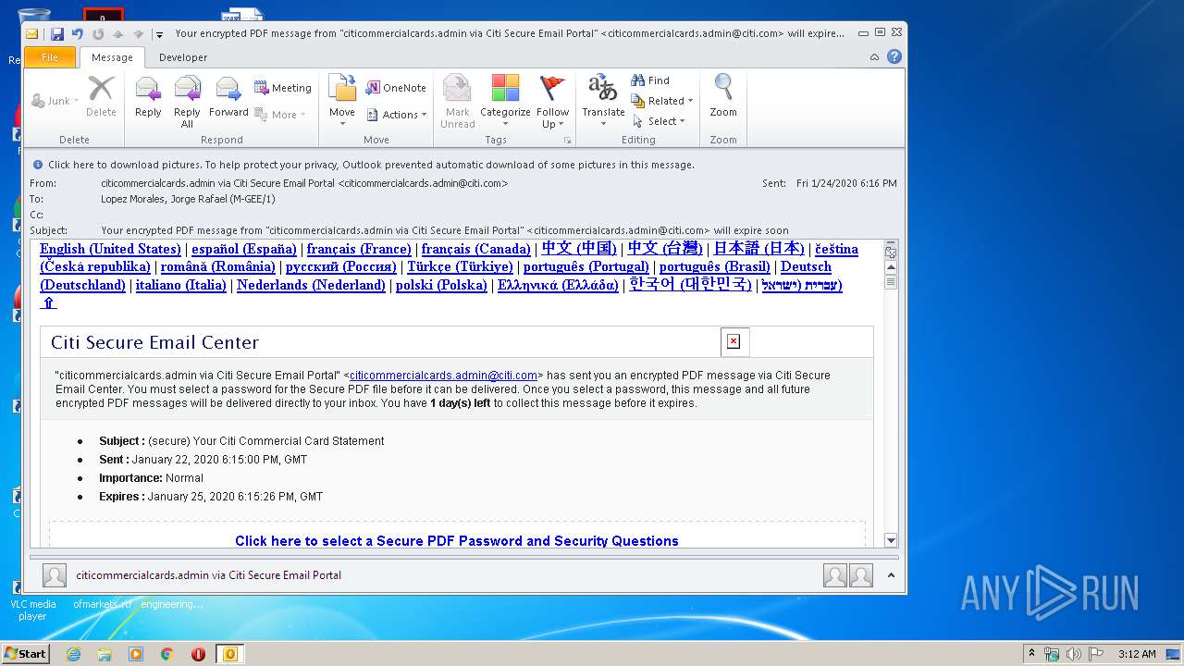The height and width of the screenshot is (666, 1184).
Task: Open the Translate tool
Action: click(x=603, y=100)
